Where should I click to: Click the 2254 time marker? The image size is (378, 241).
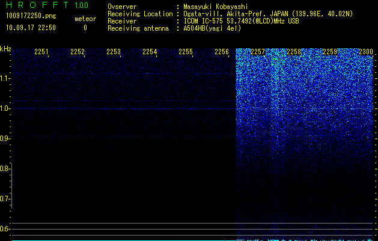click(150, 52)
